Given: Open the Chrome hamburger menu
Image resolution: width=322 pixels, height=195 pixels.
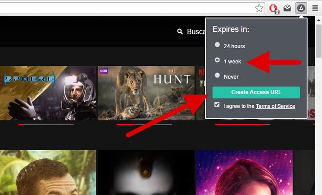Looking at the screenshot, I should (315, 8).
